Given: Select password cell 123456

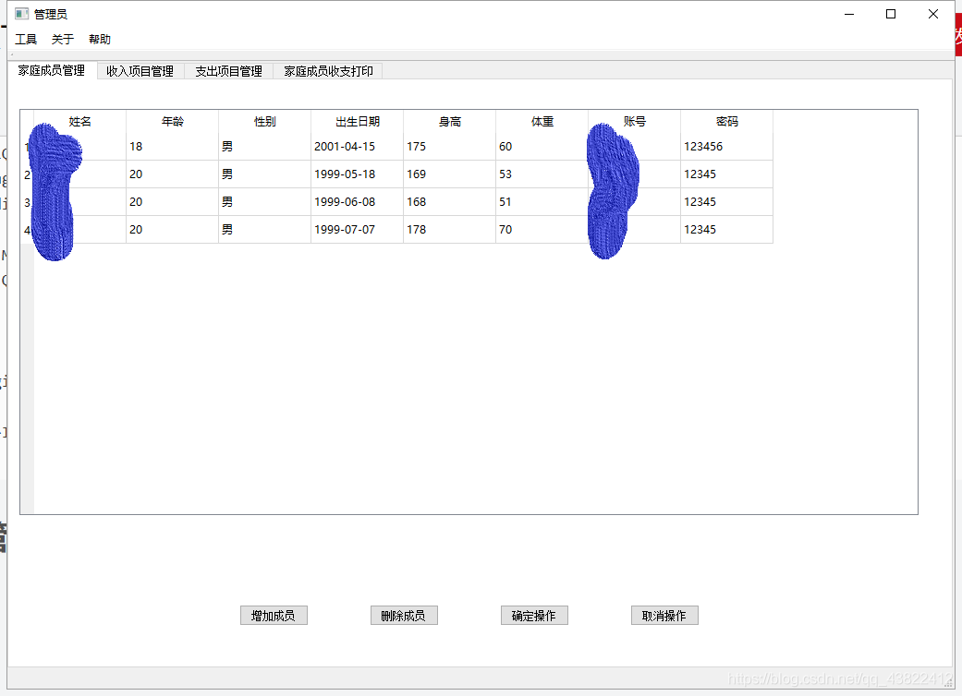Looking at the screenshot, I should point(727,147).
